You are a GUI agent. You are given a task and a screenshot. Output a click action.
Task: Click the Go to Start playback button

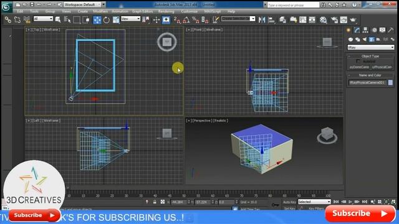[x=336, y=202]
